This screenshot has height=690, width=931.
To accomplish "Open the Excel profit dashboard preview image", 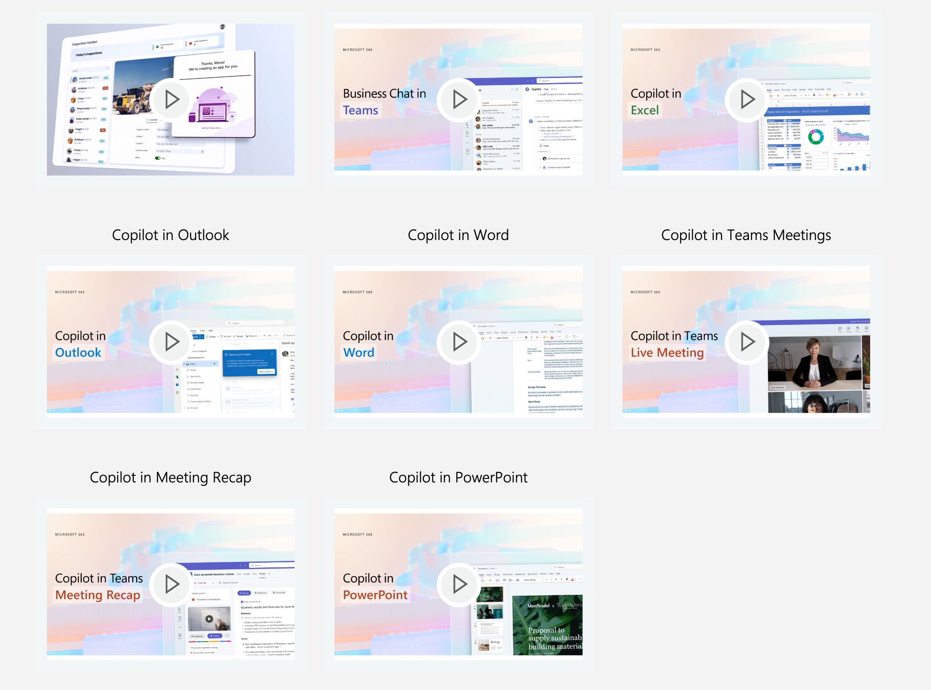I will [815, 125].
